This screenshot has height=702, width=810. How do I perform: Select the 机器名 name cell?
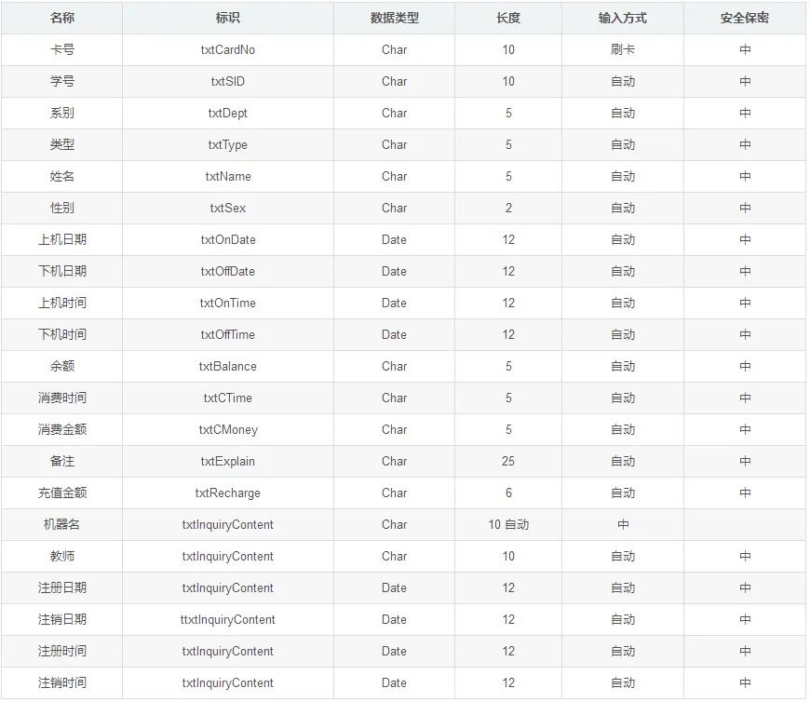pos(62,524)
